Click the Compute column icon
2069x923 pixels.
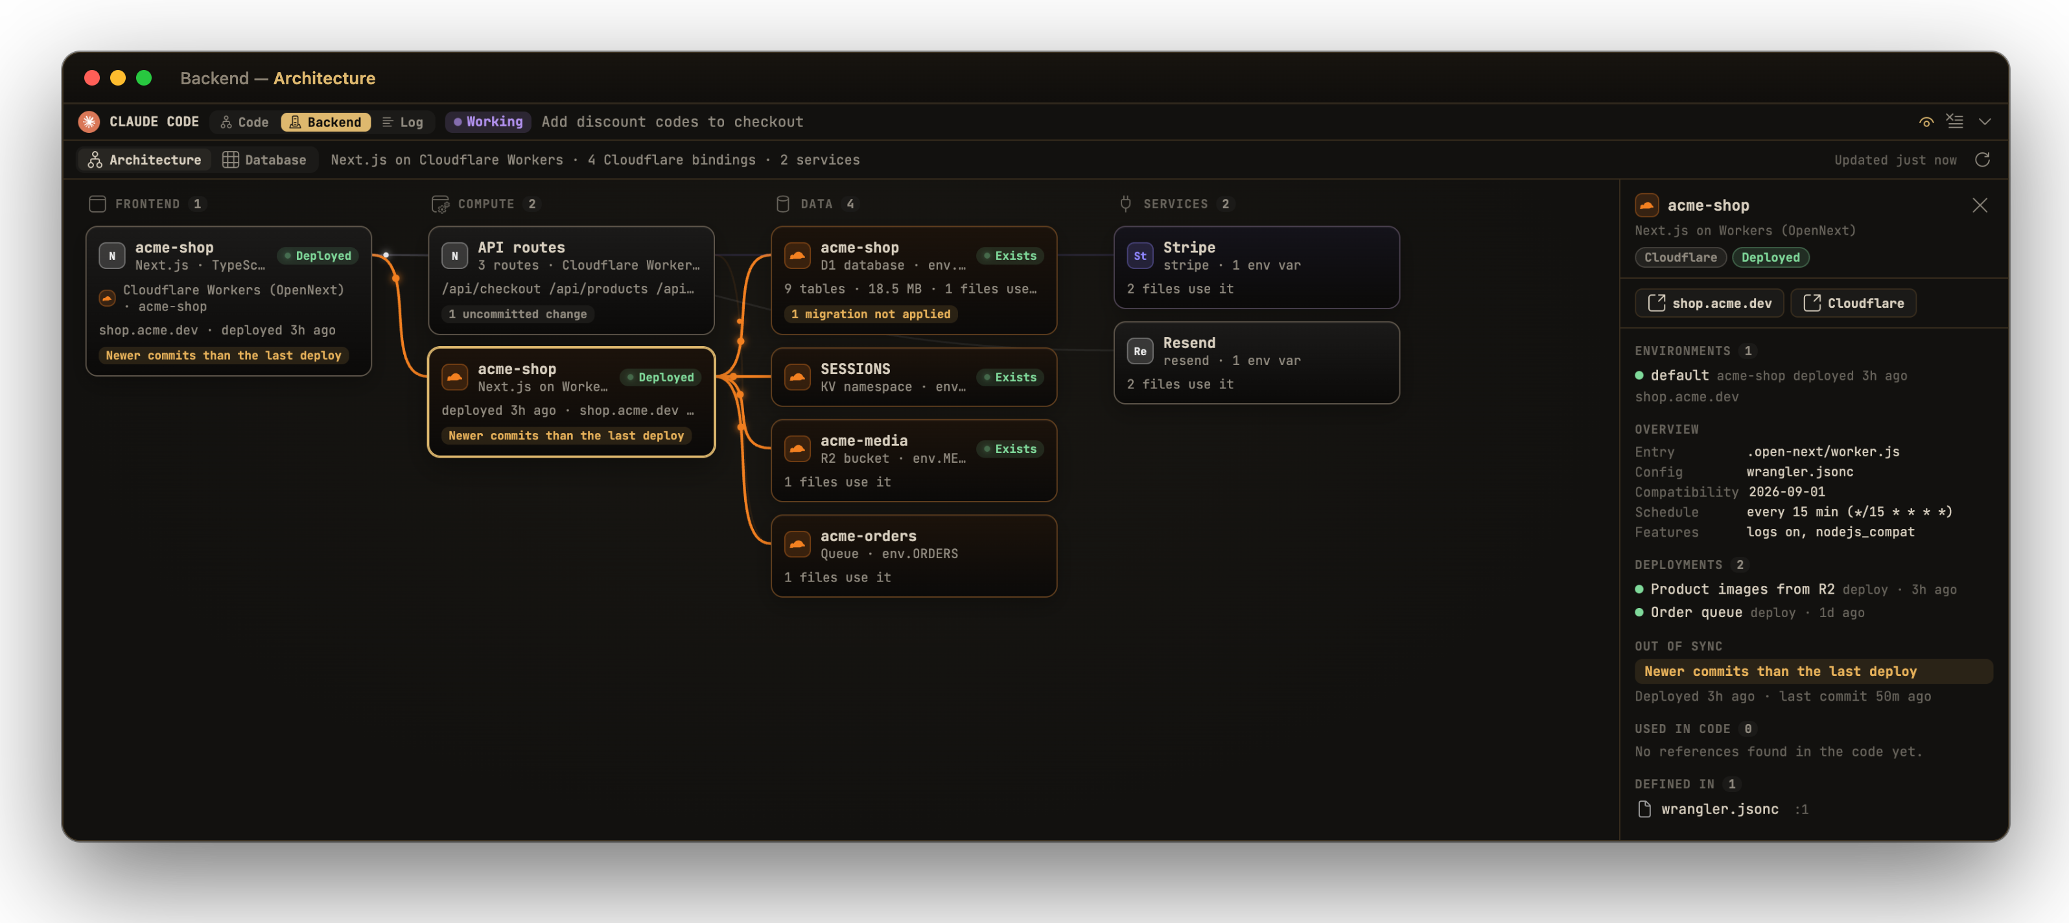(440, 204)
